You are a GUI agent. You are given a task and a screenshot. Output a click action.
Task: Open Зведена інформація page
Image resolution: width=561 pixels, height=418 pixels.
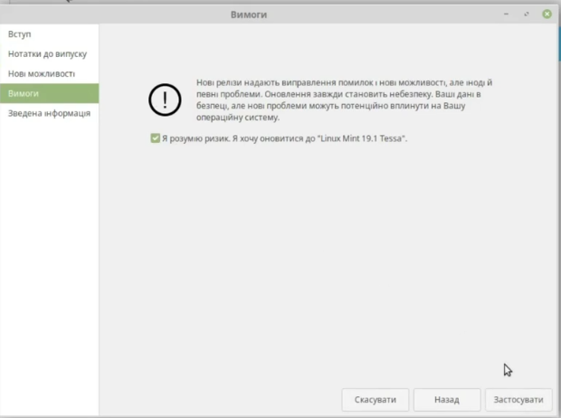(49, 113)
